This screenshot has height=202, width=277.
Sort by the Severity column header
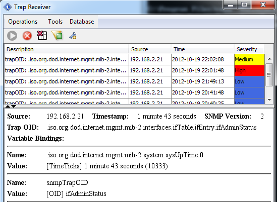point(249,49)
